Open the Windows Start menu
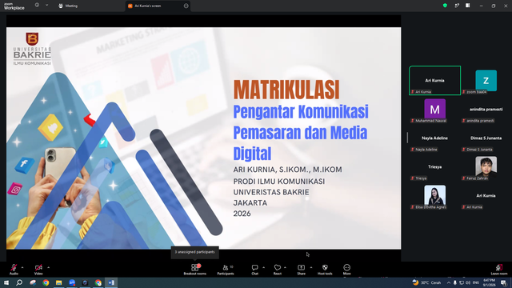 point(6,282)
